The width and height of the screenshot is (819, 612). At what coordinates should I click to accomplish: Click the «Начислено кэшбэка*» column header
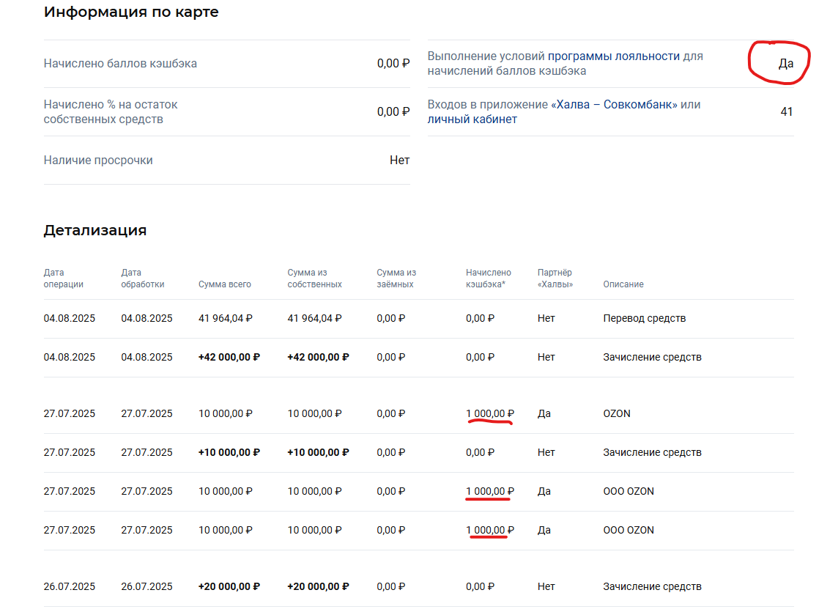[489, 279]
